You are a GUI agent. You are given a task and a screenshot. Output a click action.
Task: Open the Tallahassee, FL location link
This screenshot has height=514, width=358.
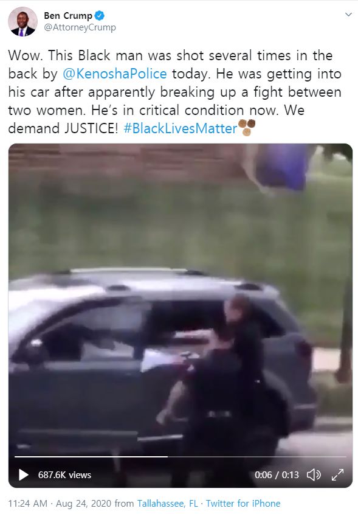[167, 503]
